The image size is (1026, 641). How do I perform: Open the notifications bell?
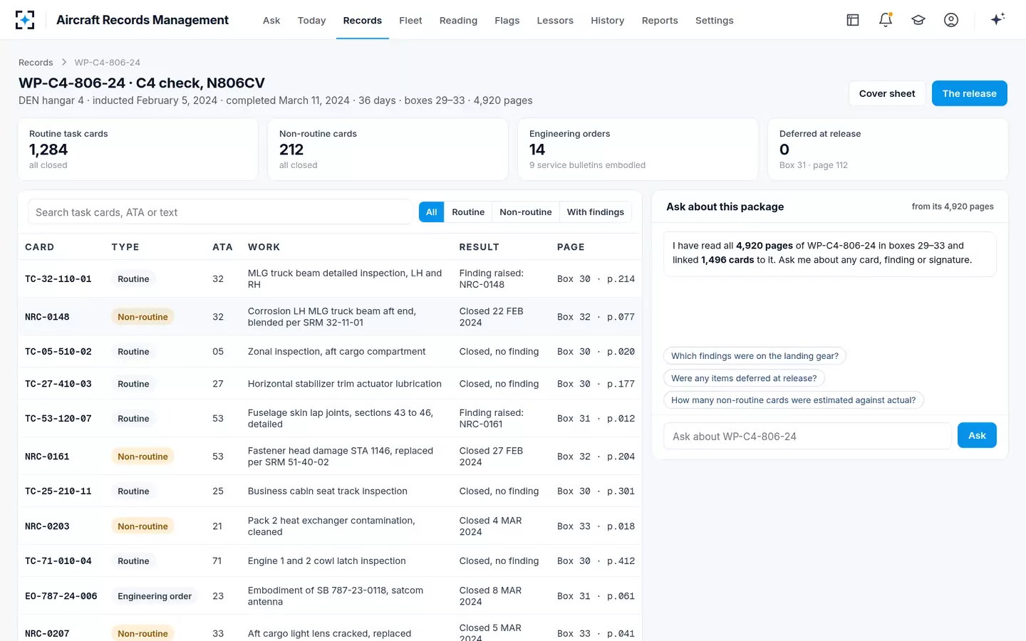tap(886, 20)
